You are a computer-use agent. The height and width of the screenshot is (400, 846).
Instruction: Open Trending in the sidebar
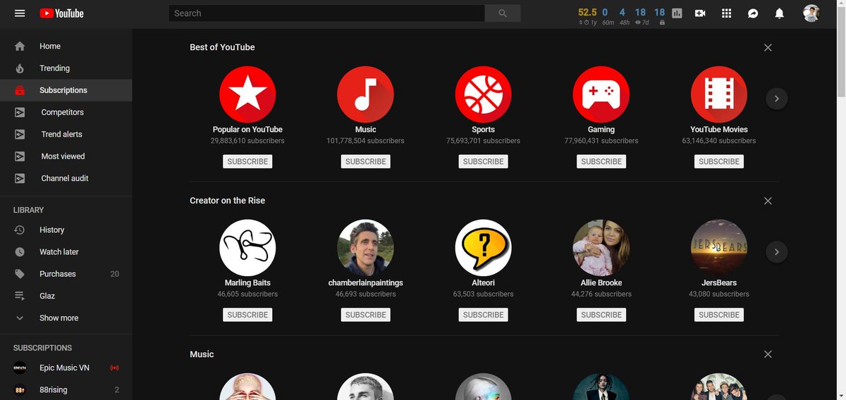(x=66, y=68)
